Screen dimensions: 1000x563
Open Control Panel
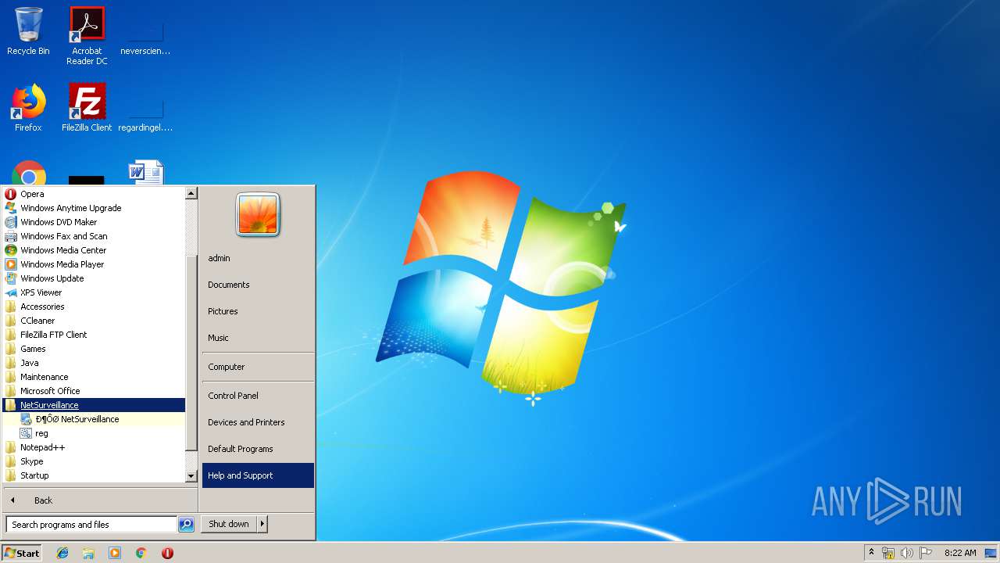258,396
